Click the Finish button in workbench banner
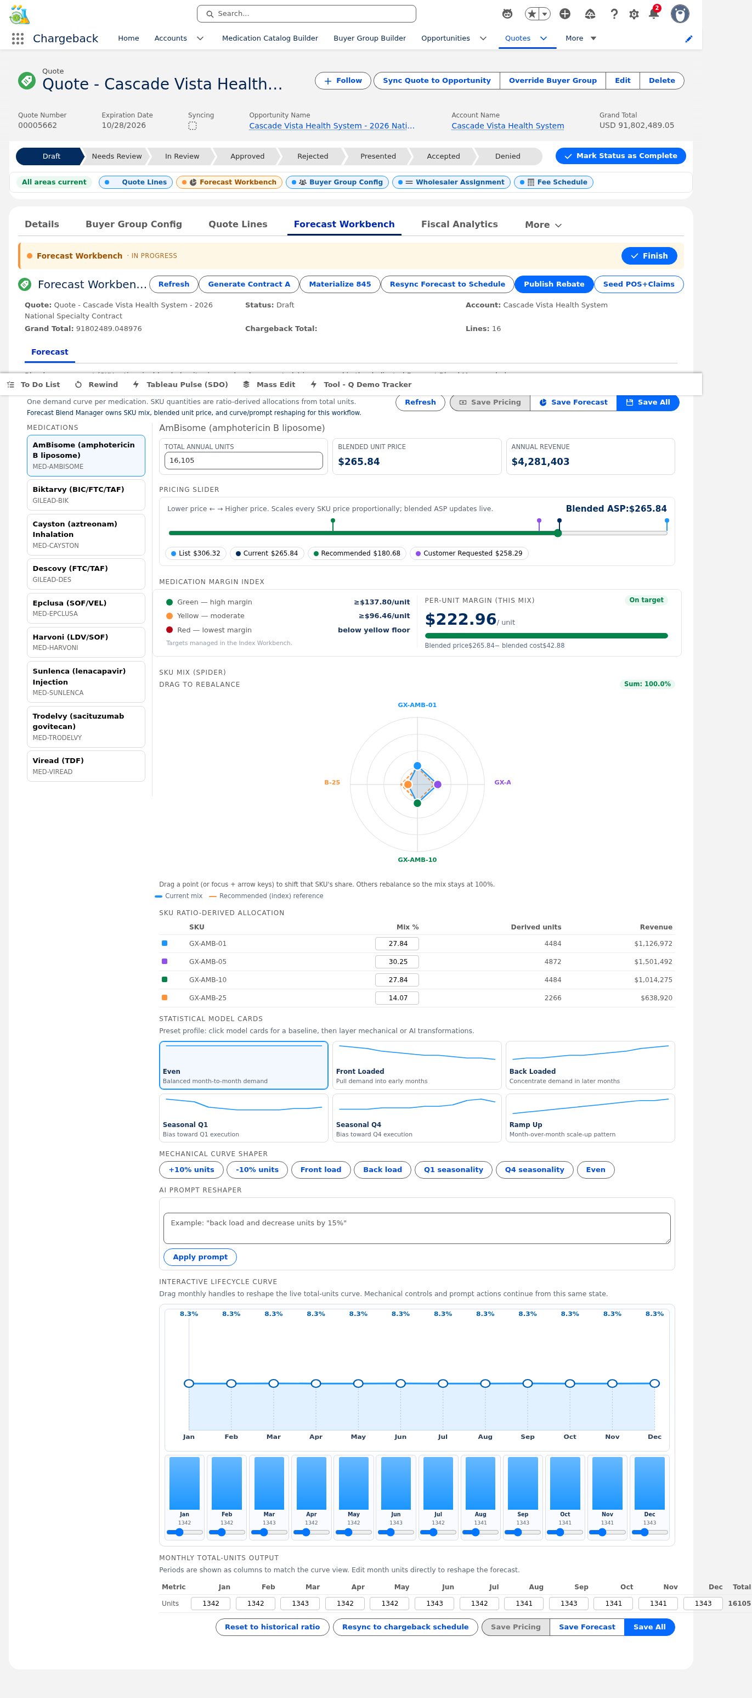 point(649,256)
